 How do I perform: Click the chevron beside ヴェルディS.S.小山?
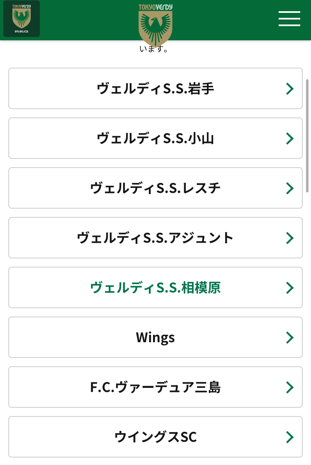click(x=290, y=139)
